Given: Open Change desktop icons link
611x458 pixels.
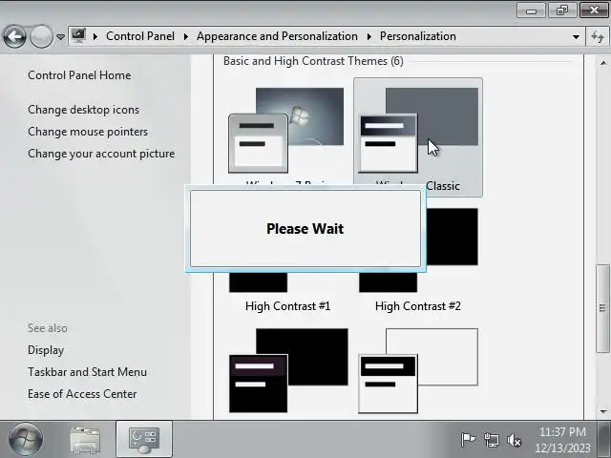Looking at the screenshot, I should click(x=83, y=110).
